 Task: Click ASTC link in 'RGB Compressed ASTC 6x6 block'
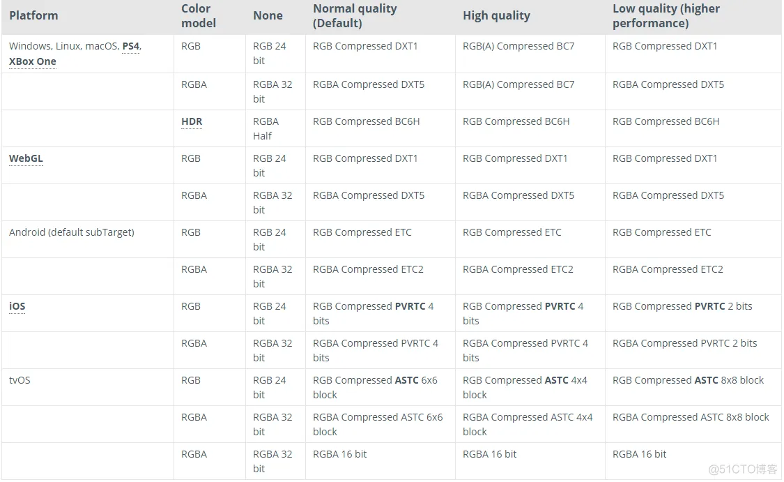406,380
